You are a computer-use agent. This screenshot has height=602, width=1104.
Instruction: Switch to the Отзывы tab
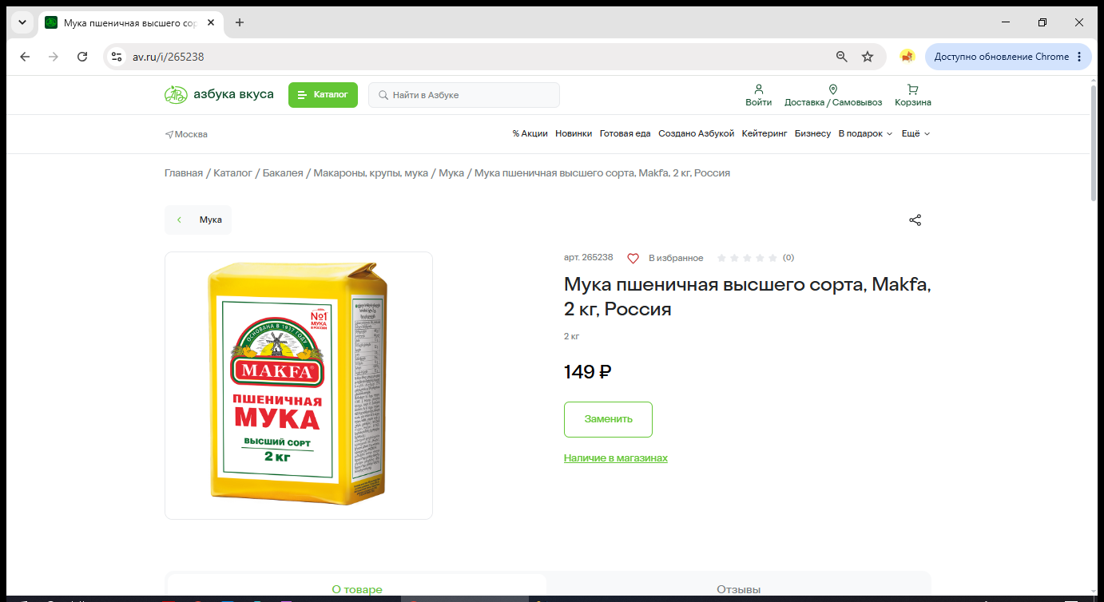738,588
